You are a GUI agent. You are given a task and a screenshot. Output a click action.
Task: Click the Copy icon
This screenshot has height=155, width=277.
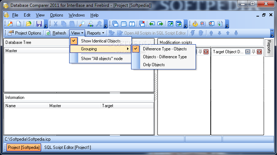(x=64, y=24)
